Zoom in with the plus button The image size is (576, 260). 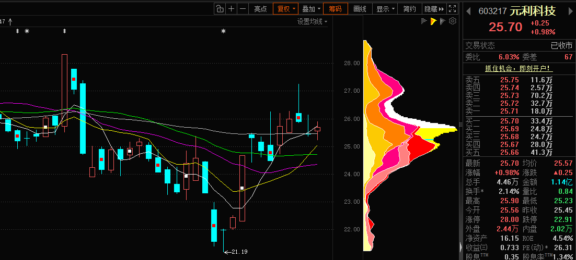[x=231, y=9]
